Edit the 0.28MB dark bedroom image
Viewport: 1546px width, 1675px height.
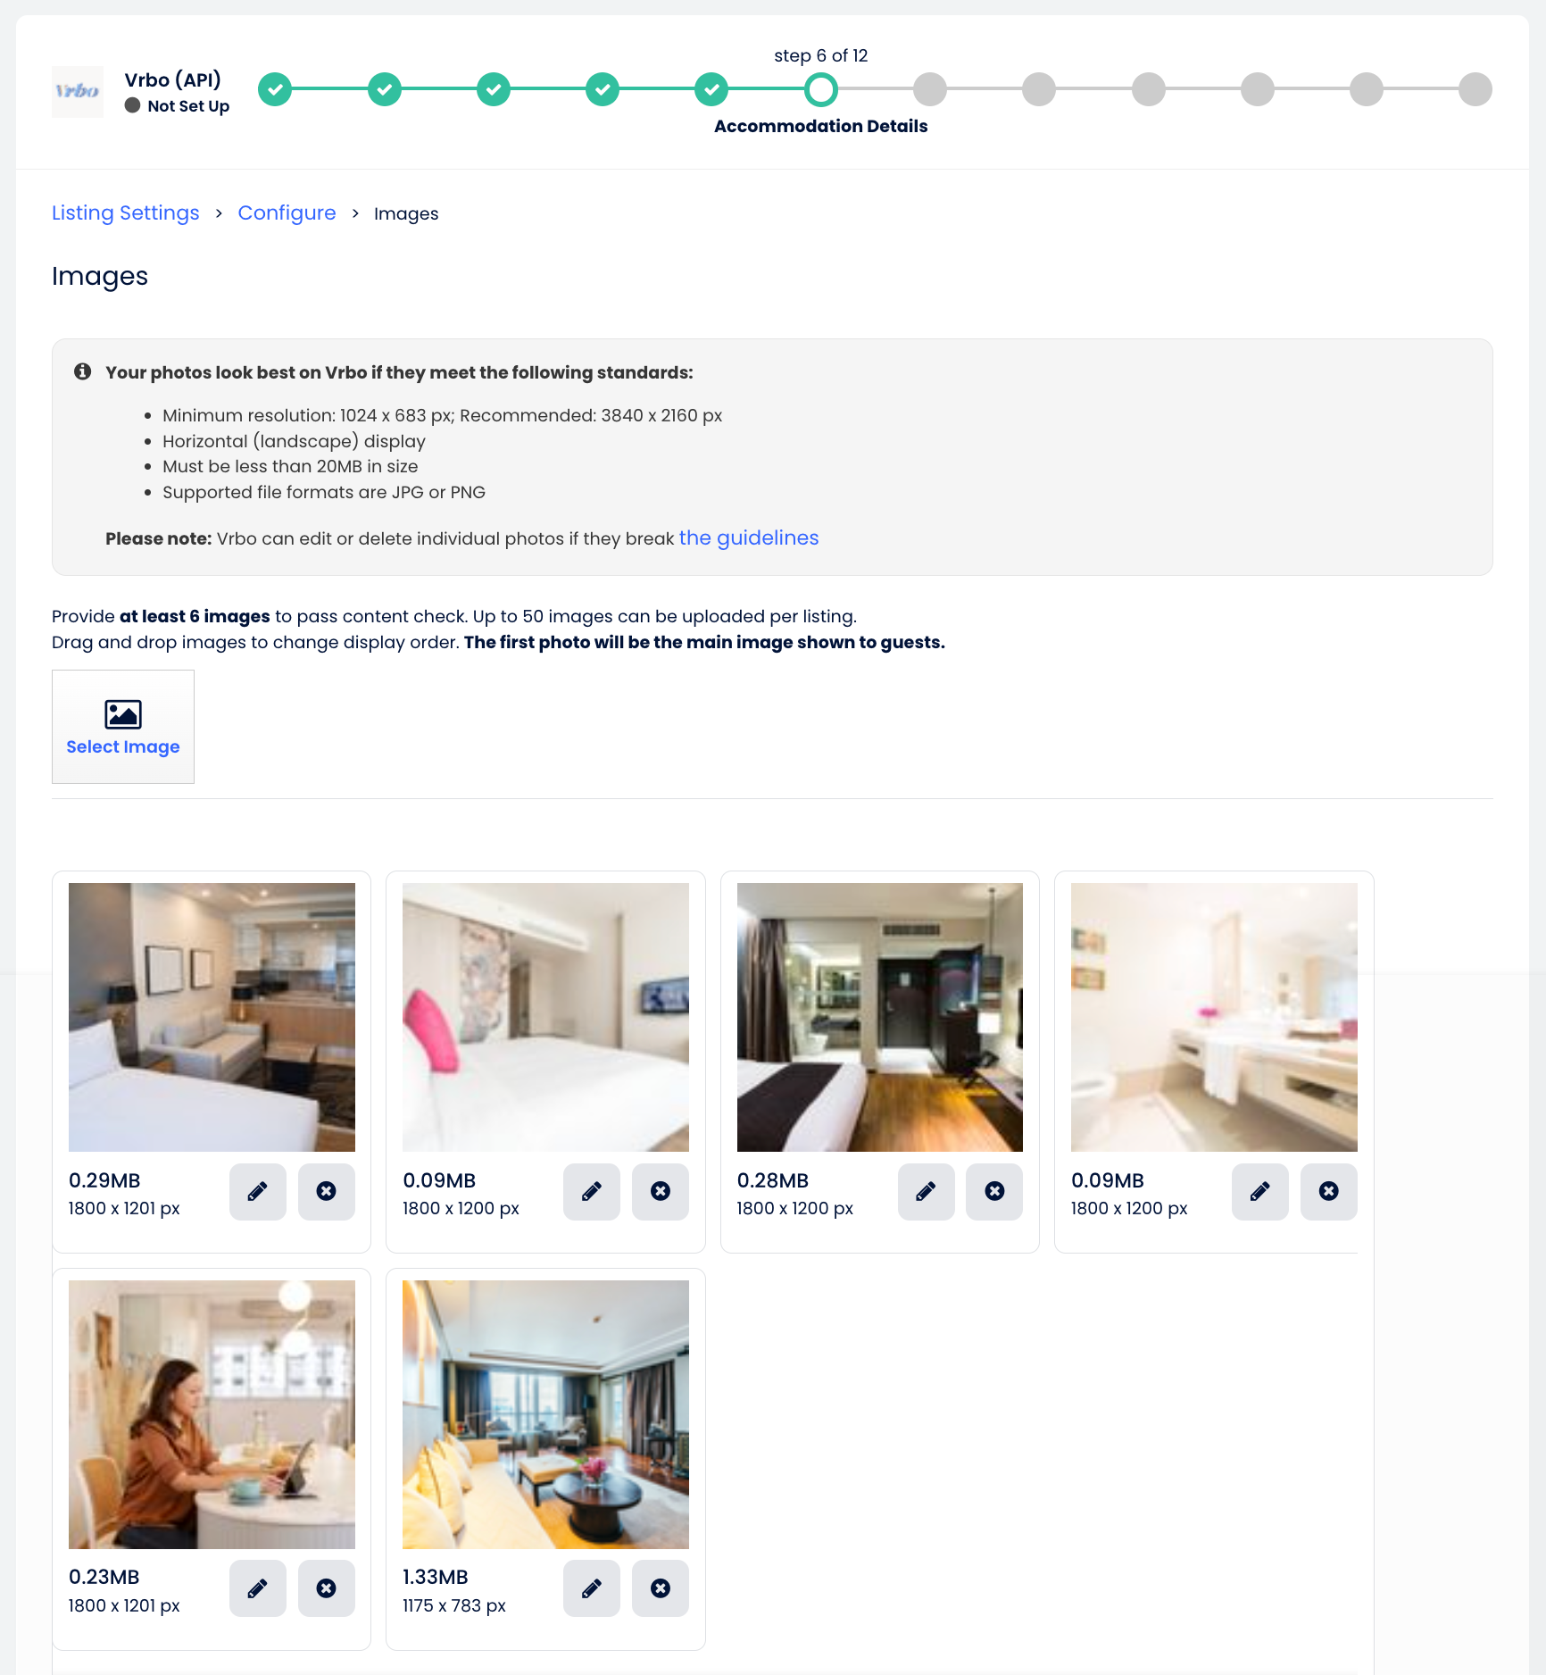coord(927,1191)
